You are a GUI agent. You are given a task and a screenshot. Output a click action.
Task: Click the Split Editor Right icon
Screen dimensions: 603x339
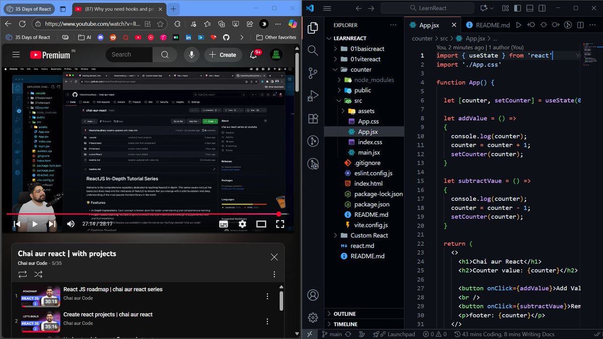pos(580,25)
